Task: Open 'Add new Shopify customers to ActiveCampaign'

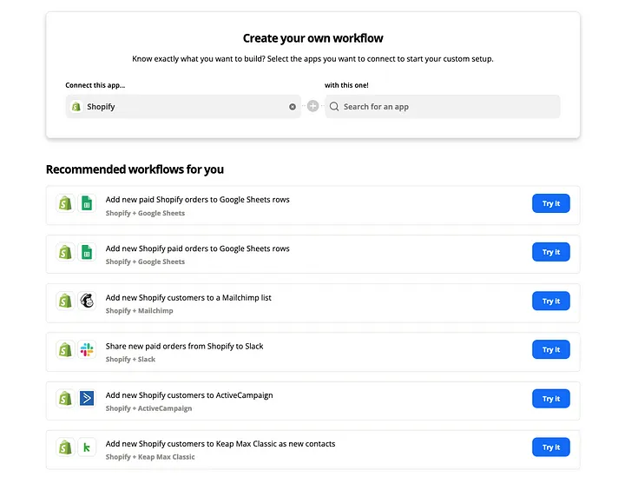Action: 189,395
